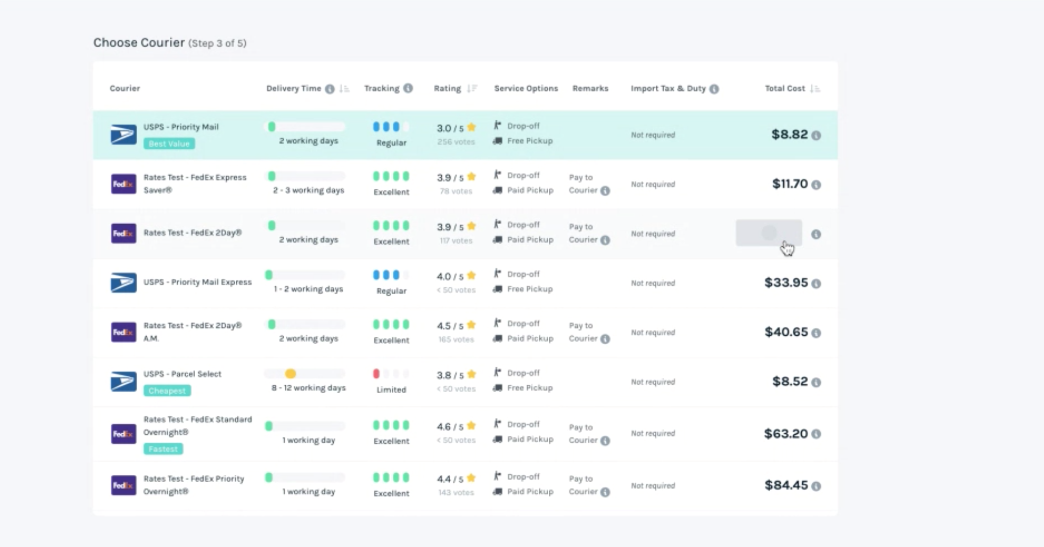Click the Drop-off icon on USPS Priority Mail row
This screenshot has height=547, width=1044.
pos(497,126)
